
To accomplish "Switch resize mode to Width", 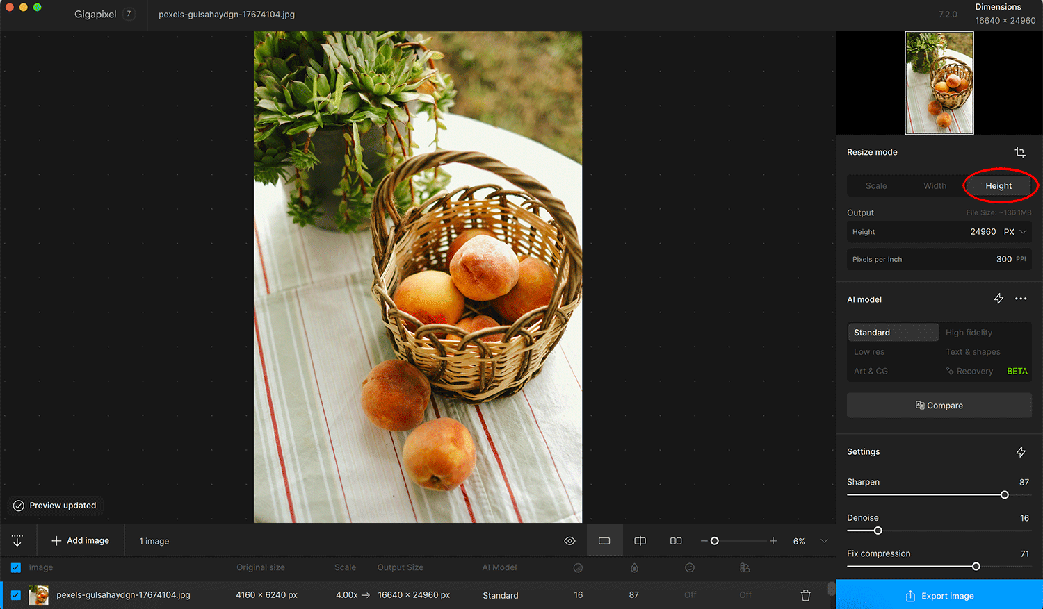I will [935, 185].
